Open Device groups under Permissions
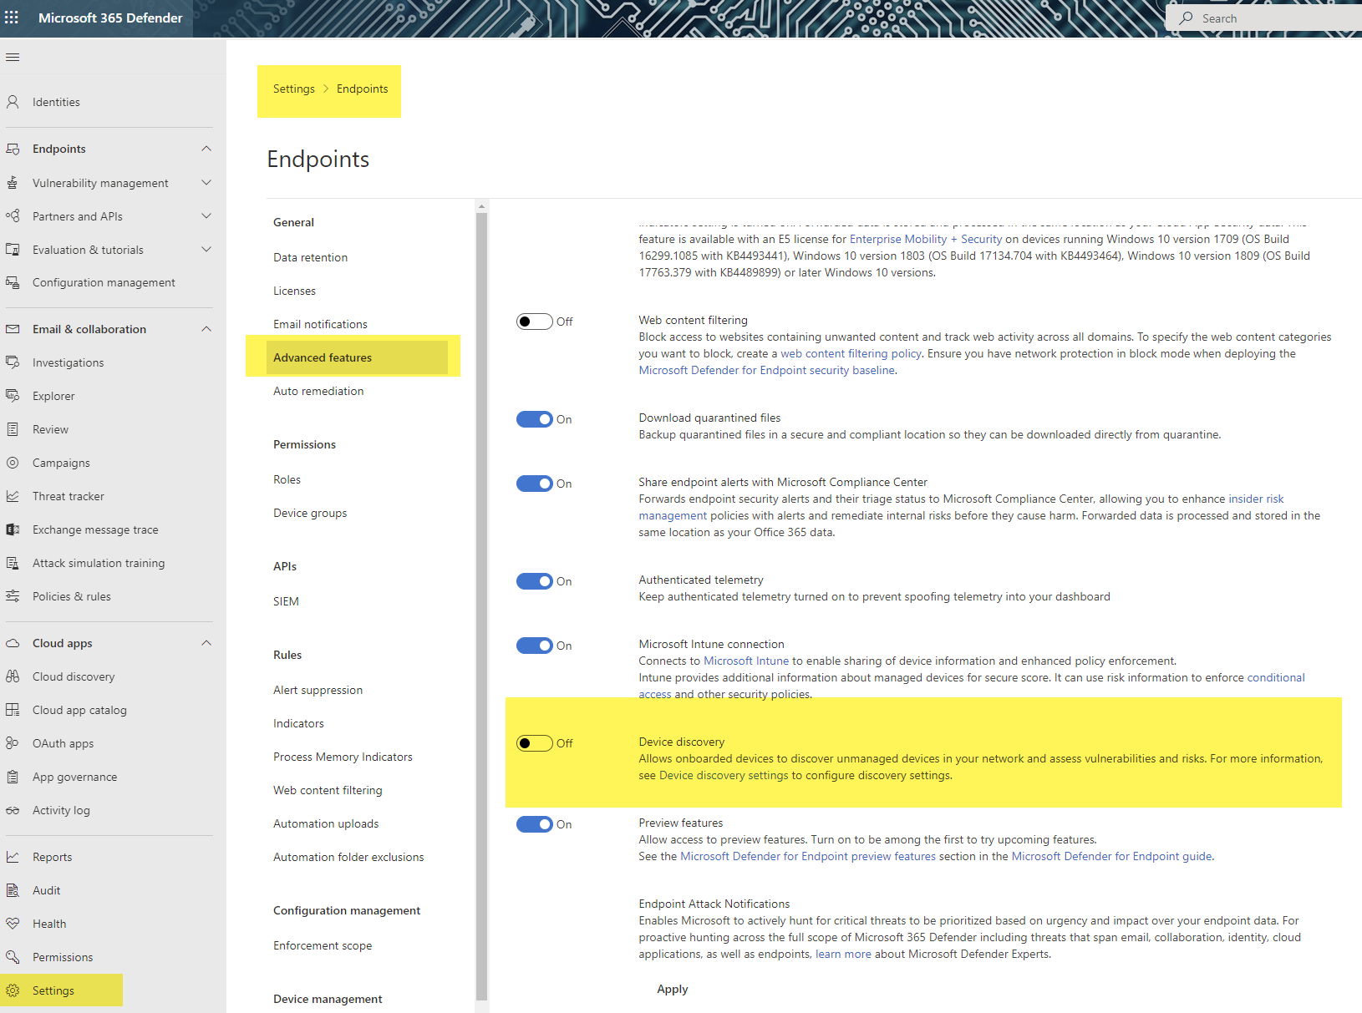 [310, 513]
